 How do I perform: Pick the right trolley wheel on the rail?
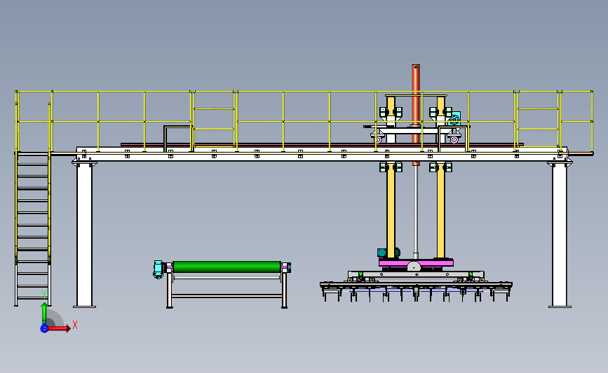[454, 139]
